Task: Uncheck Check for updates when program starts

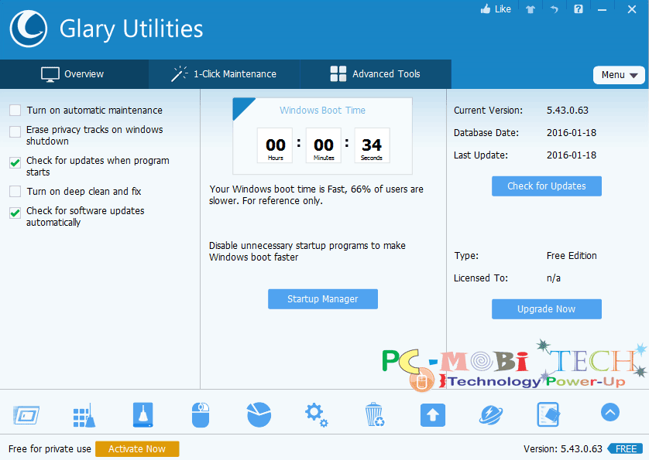Action: click(15, 163)
